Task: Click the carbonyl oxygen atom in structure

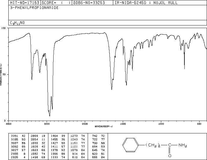Action: (x=170, y=156)
